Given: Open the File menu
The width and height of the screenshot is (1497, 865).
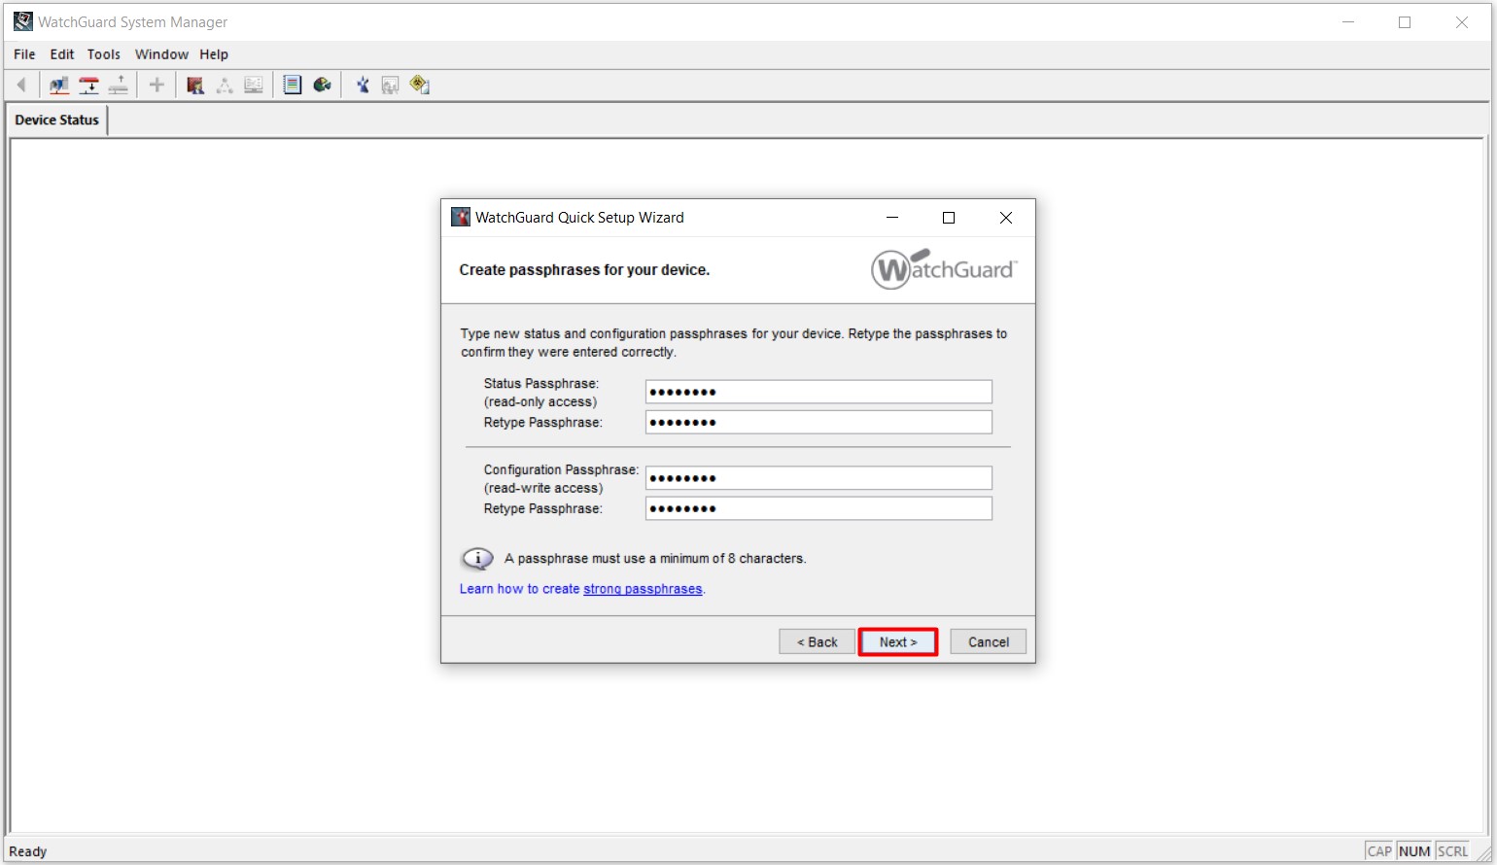Looking at the screenshot, I should (x=24, y=54).
